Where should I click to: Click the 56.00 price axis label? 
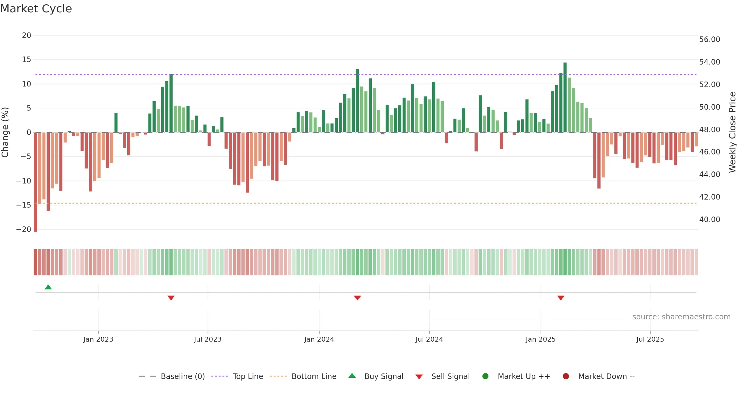point(710,39)
